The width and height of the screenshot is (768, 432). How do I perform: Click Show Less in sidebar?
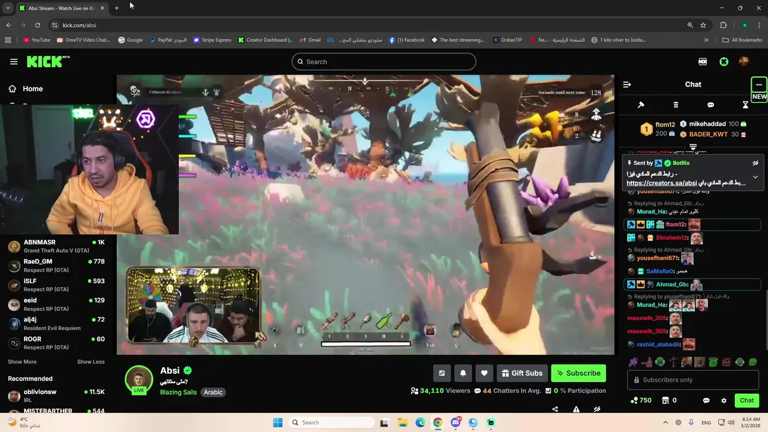point(91,362)
